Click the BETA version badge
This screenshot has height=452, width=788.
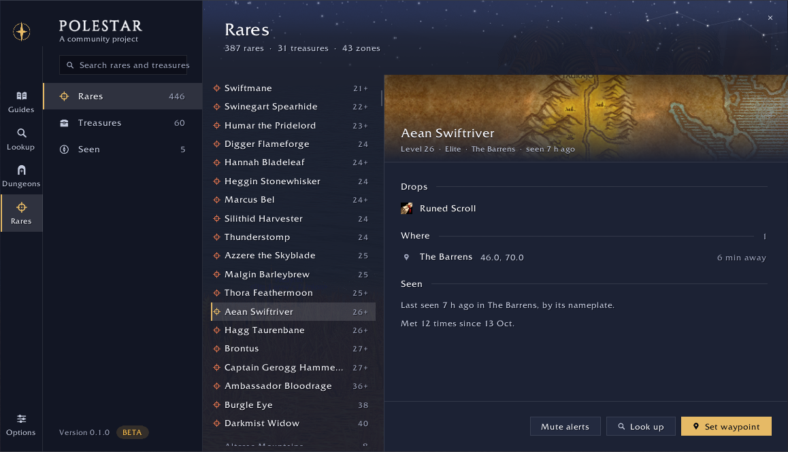(x=132, y=432)
